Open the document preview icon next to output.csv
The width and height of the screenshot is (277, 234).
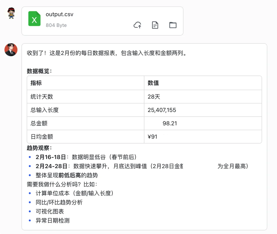(x=155, y=25)
